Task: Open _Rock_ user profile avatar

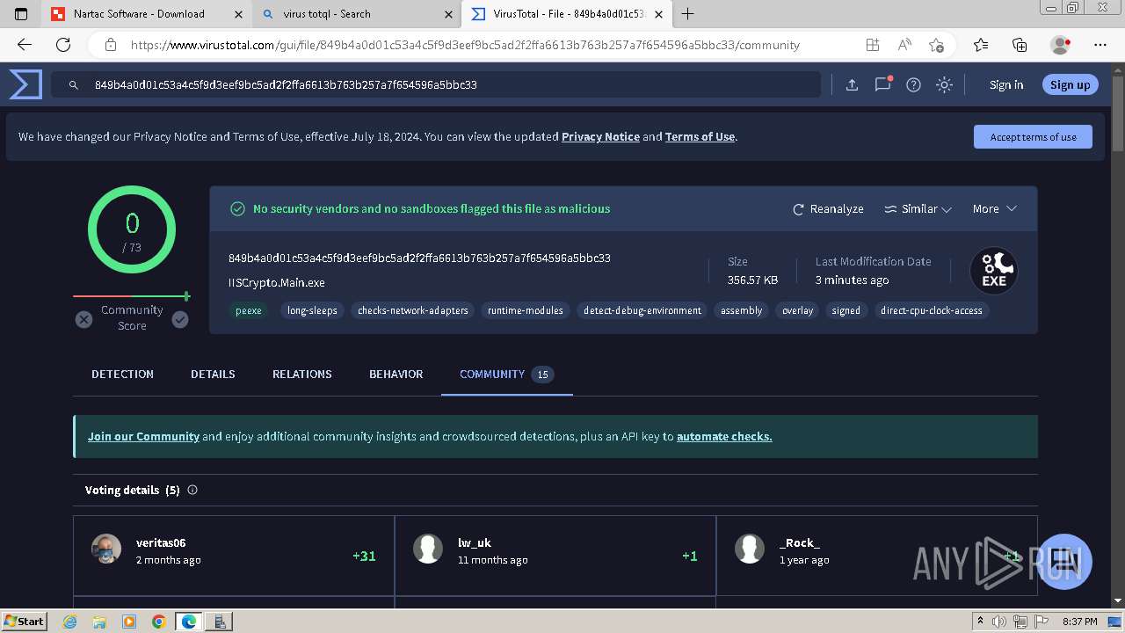Action: pyautogui.click(x=750, y=549)
